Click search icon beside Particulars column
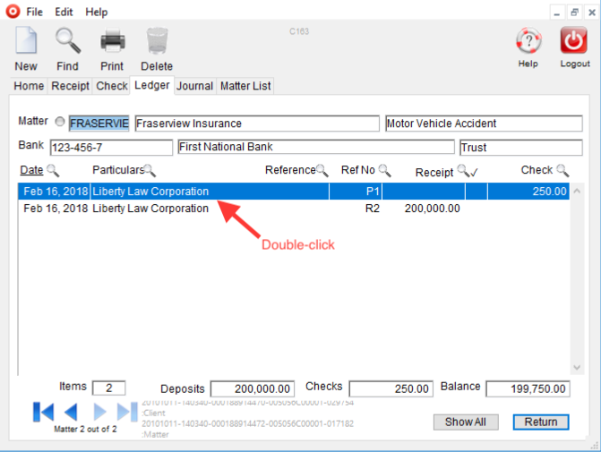Image resolution: width=601 pixels, height=452 pixels. tap(150, 170)
